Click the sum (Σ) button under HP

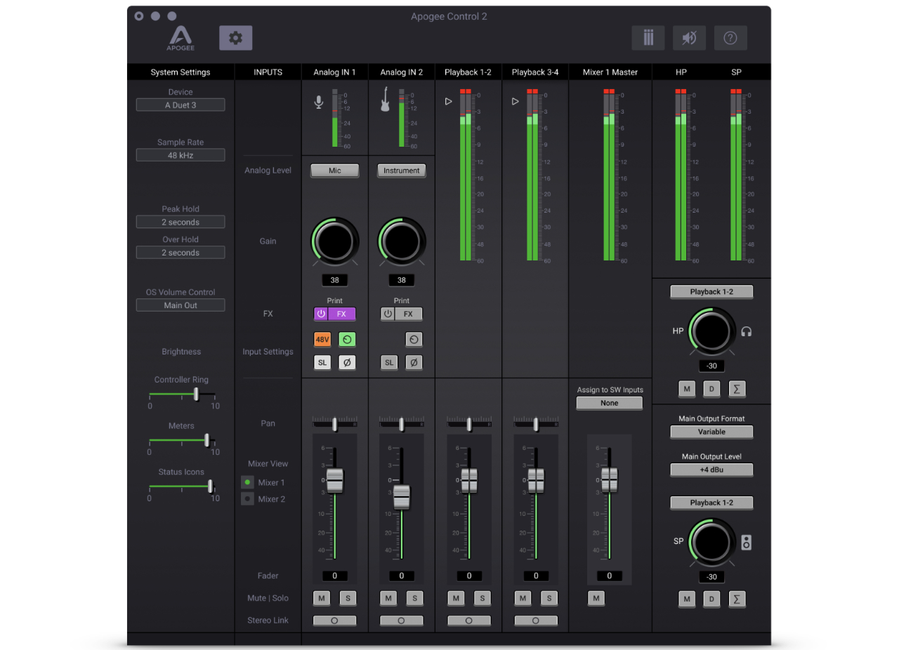pos(737,389)
